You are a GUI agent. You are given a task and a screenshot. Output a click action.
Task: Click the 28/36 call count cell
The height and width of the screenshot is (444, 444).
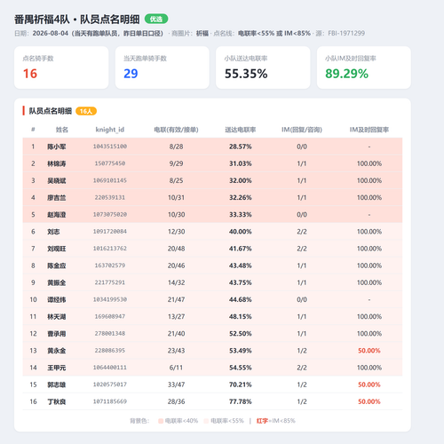pos(176,401)
